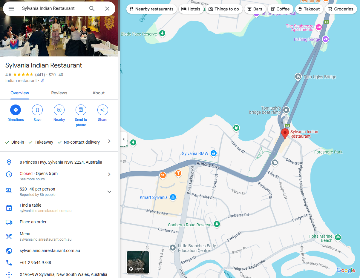Open the restaurant Menu link

coord(59,236)
